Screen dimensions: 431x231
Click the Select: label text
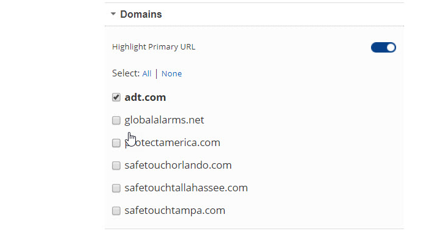click(126, 73)
